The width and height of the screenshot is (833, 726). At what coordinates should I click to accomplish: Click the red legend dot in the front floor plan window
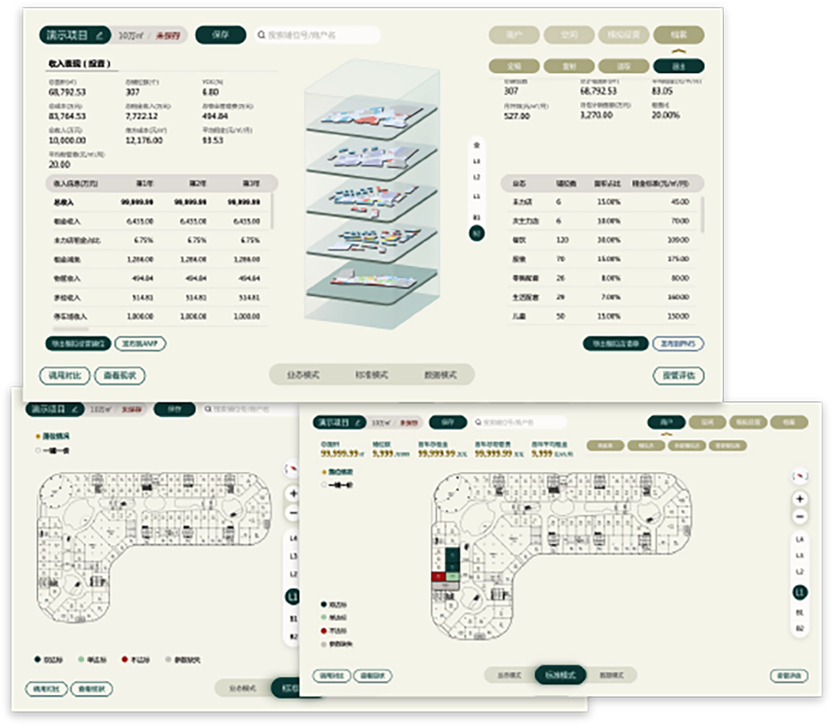coord(325,631)
